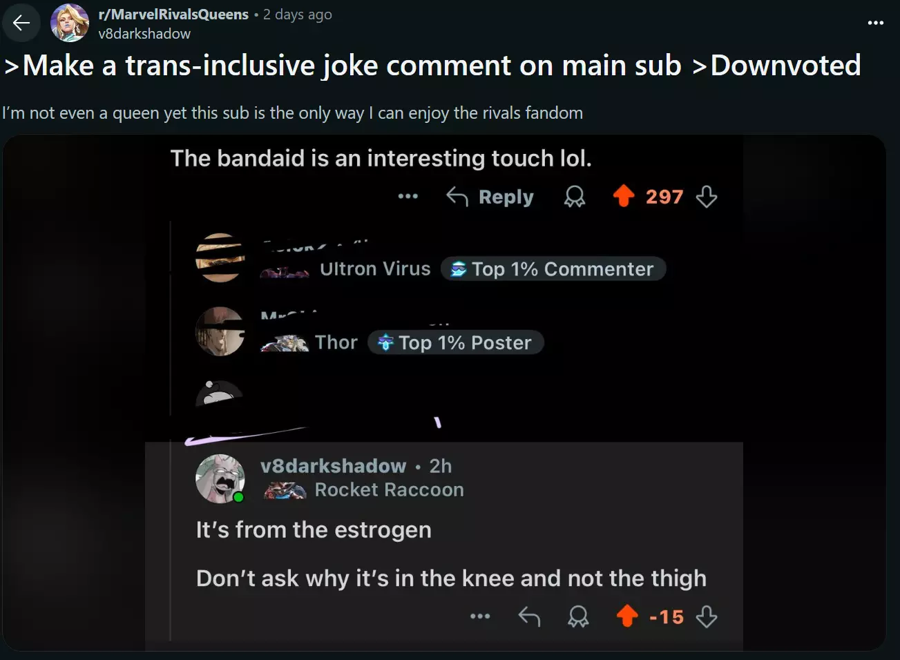Click the Reply button on bandaid comment
Viewport: 900px width, 660px height.
pyautogui.click(x=490, y=197)
